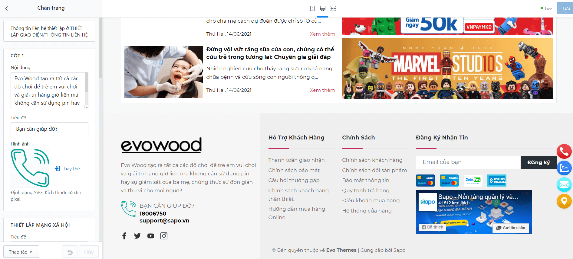Click the Hủy cancel button

(x=89, y=252)
